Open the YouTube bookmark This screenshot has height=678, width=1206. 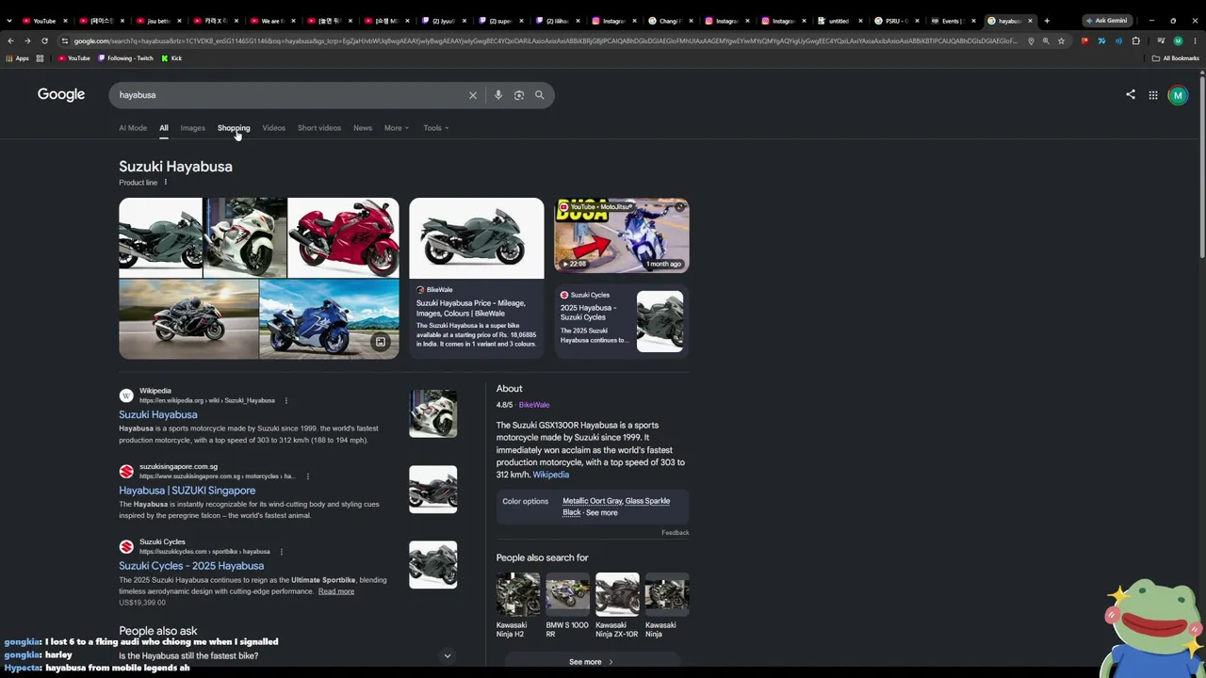tap(73, 58)
